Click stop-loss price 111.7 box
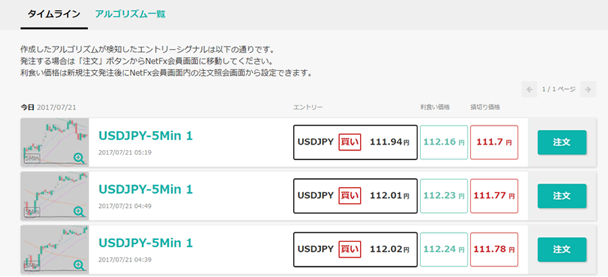608x277 pixels. coord(494,143)
